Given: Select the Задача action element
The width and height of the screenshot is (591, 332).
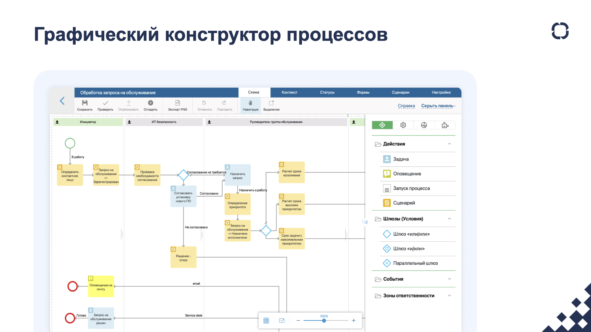Looking at the screenshot, I should point(401,159).
